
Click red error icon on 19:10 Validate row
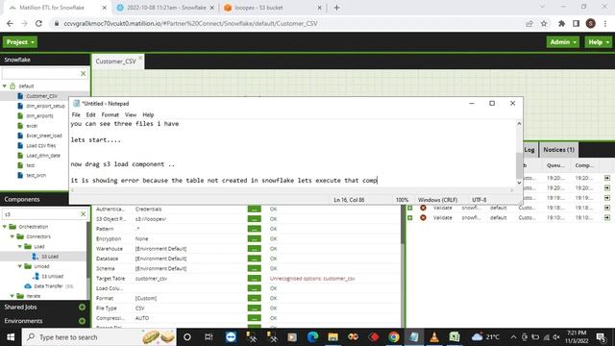[x=423, y=218]
